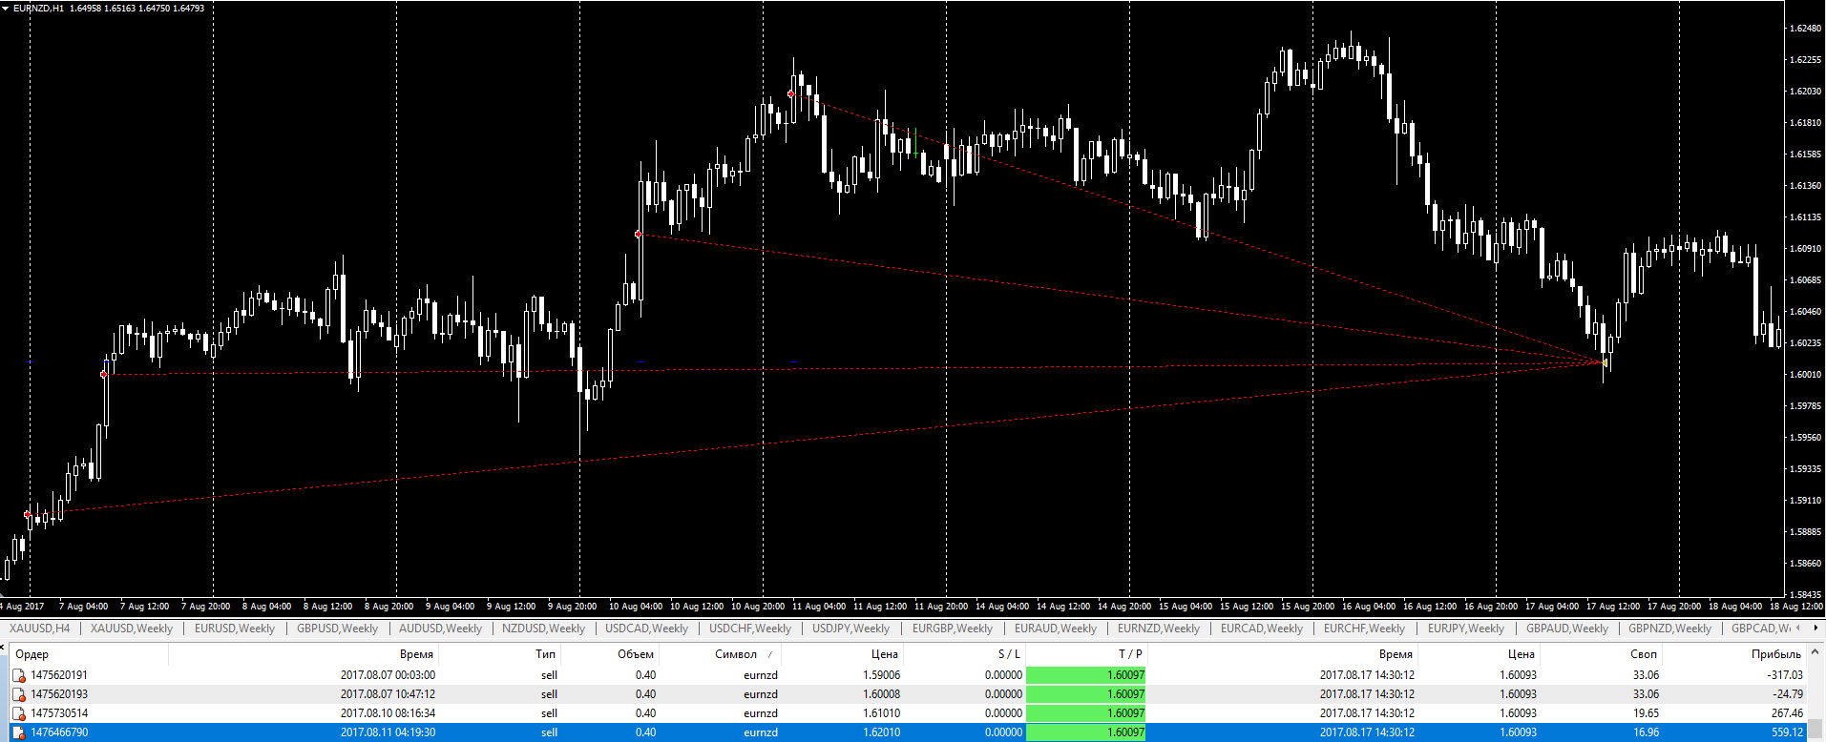Screen dimensions: 1826x742
Task: Click open time 2017.08.07 00:03:00
Action: (388, 675)
